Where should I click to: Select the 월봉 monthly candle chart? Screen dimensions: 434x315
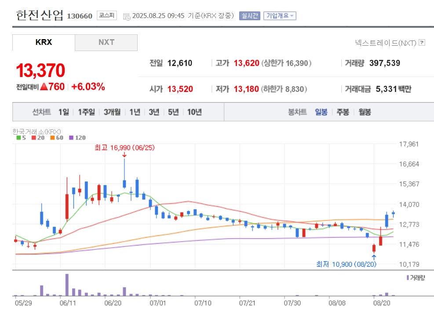(365, 112)
